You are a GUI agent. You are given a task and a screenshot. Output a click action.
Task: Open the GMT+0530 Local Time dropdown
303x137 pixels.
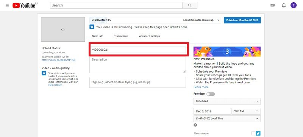(227, 118)
